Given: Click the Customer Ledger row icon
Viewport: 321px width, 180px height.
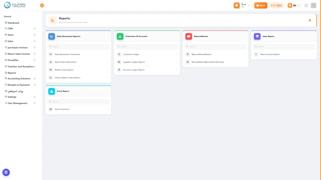Looking at the screenshot, I should click(119, 54).
